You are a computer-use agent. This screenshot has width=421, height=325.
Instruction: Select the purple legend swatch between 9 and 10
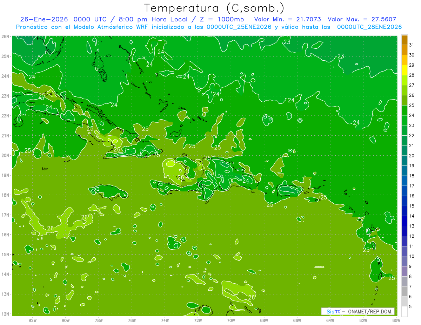pos(405,261)
